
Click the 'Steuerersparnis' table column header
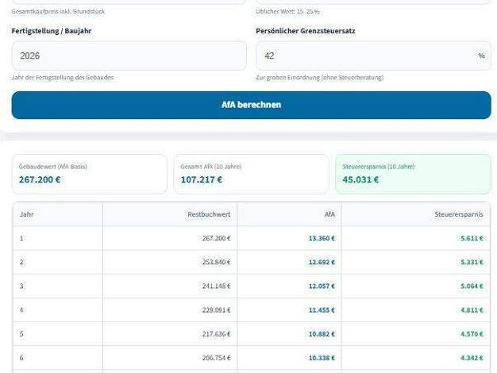(459, 214)
